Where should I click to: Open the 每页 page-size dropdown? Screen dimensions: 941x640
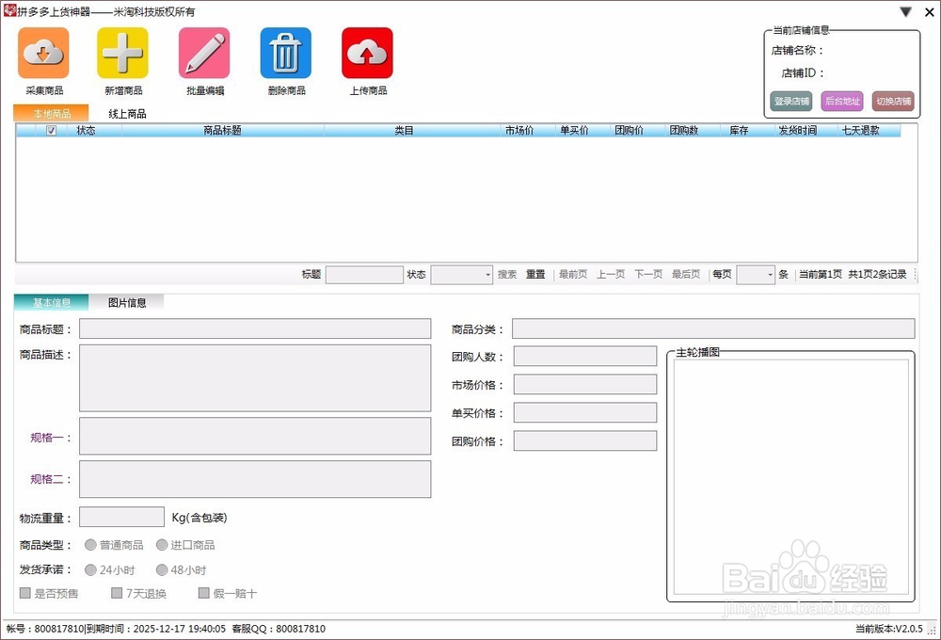(x=756, y=275)
